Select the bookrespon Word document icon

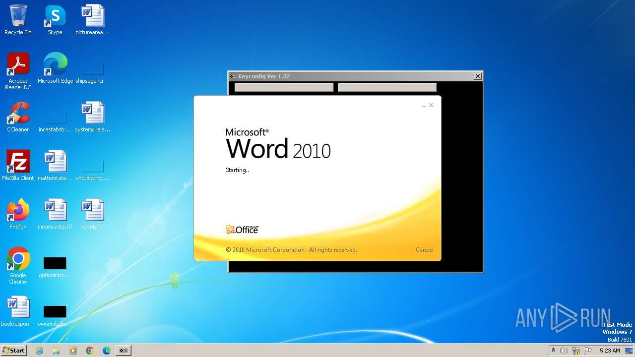[x=18, y=312]
